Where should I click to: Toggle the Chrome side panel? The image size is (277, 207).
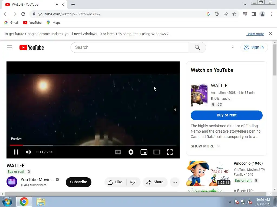pos(254,14)
